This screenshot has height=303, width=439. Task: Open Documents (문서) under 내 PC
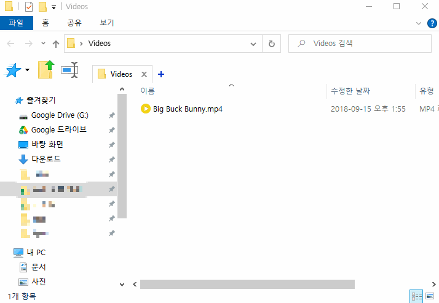[x=38, y=267]
